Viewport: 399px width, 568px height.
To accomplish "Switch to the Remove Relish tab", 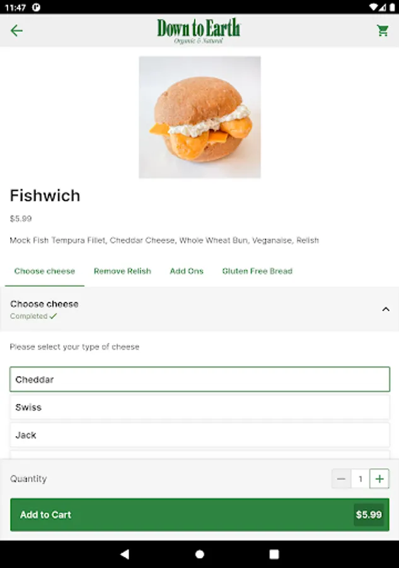I will (x=122, y=271).
